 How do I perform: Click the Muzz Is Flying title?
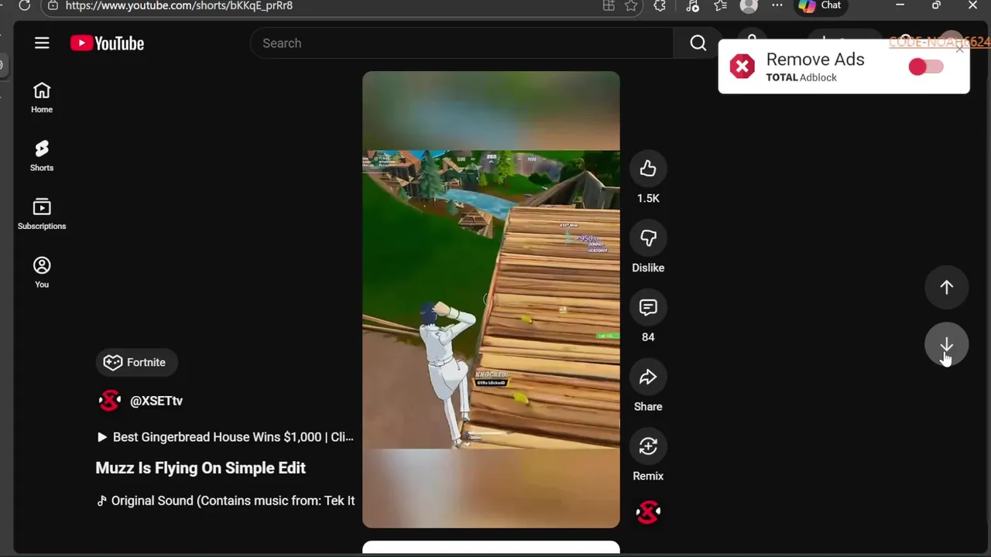[x=201, y=468]
